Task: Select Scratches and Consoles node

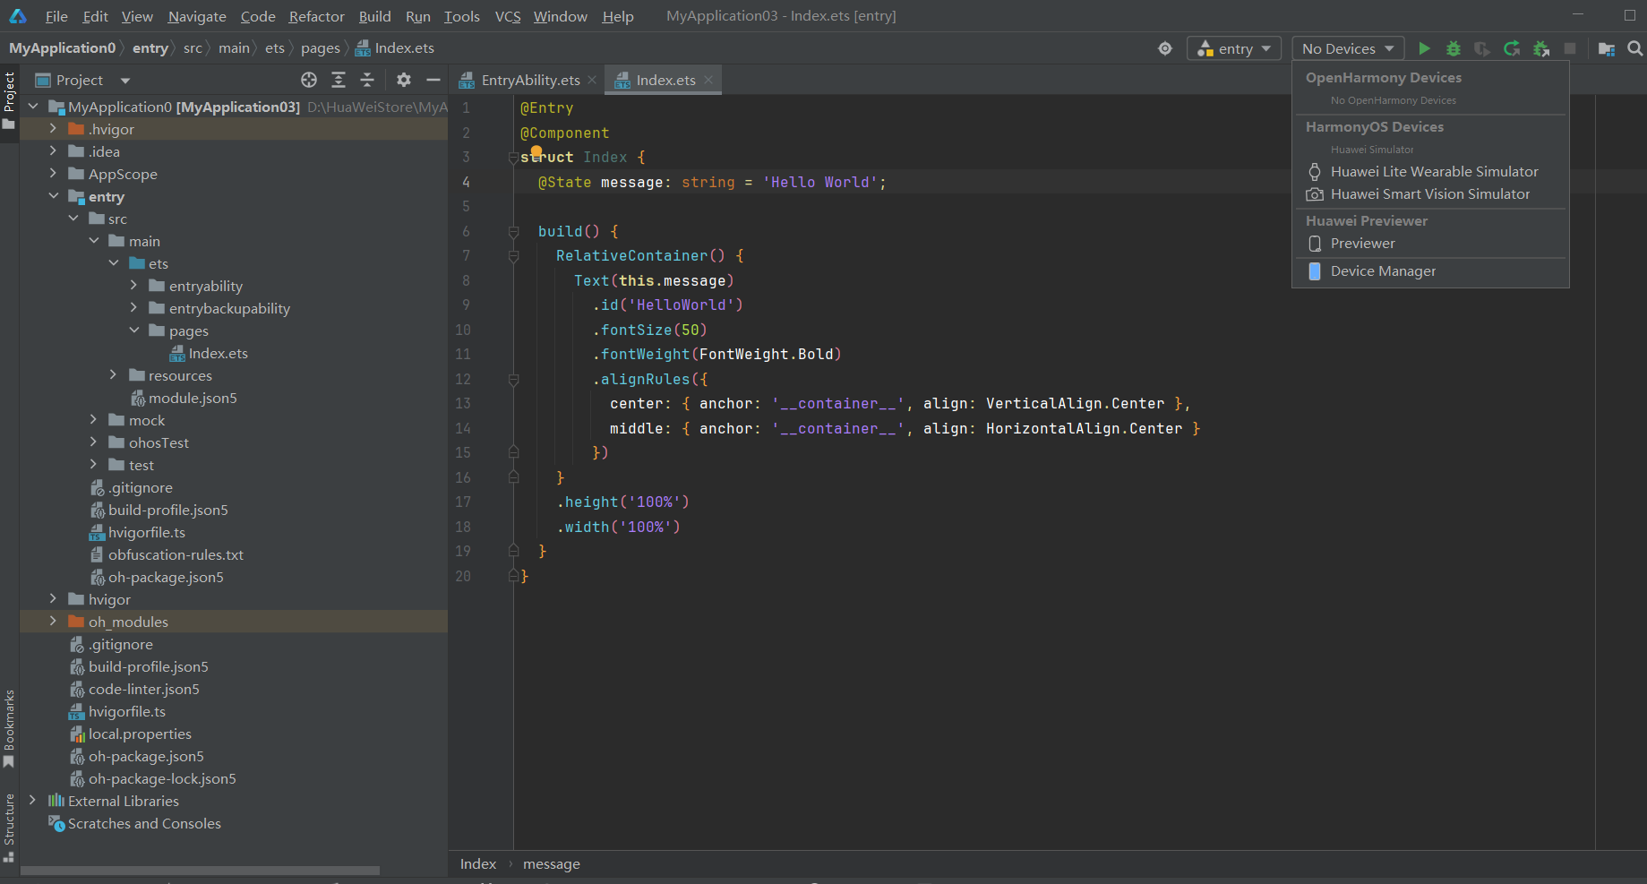Action: [x=144, y=823]
